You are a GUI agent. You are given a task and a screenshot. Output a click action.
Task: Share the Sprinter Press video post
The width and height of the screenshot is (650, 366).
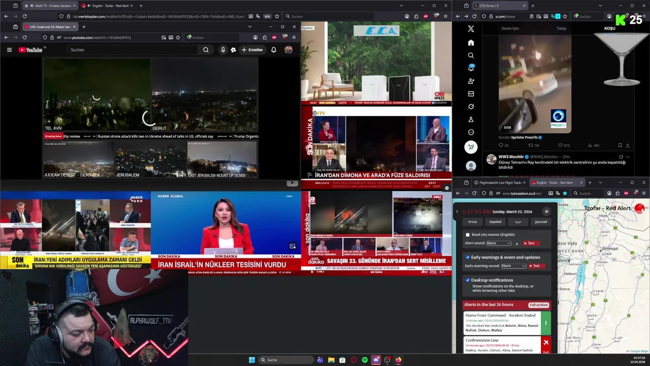click(x=629, y=145)
